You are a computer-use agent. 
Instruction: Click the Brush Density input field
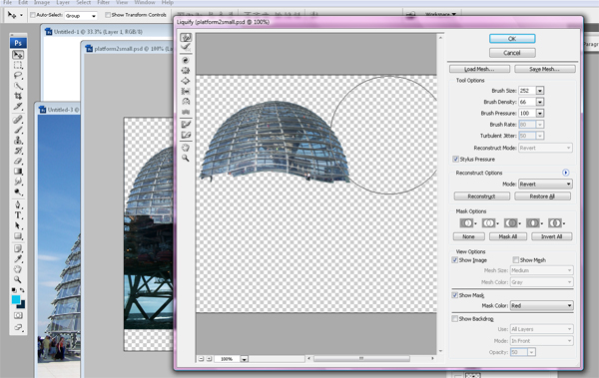tap(527, 102)
